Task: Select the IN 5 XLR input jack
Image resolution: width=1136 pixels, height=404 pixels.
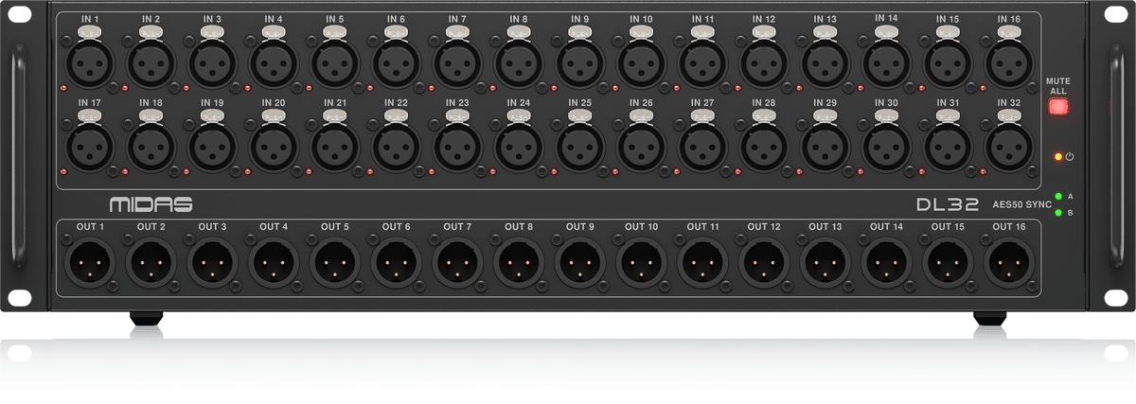Action: [335, 62]
